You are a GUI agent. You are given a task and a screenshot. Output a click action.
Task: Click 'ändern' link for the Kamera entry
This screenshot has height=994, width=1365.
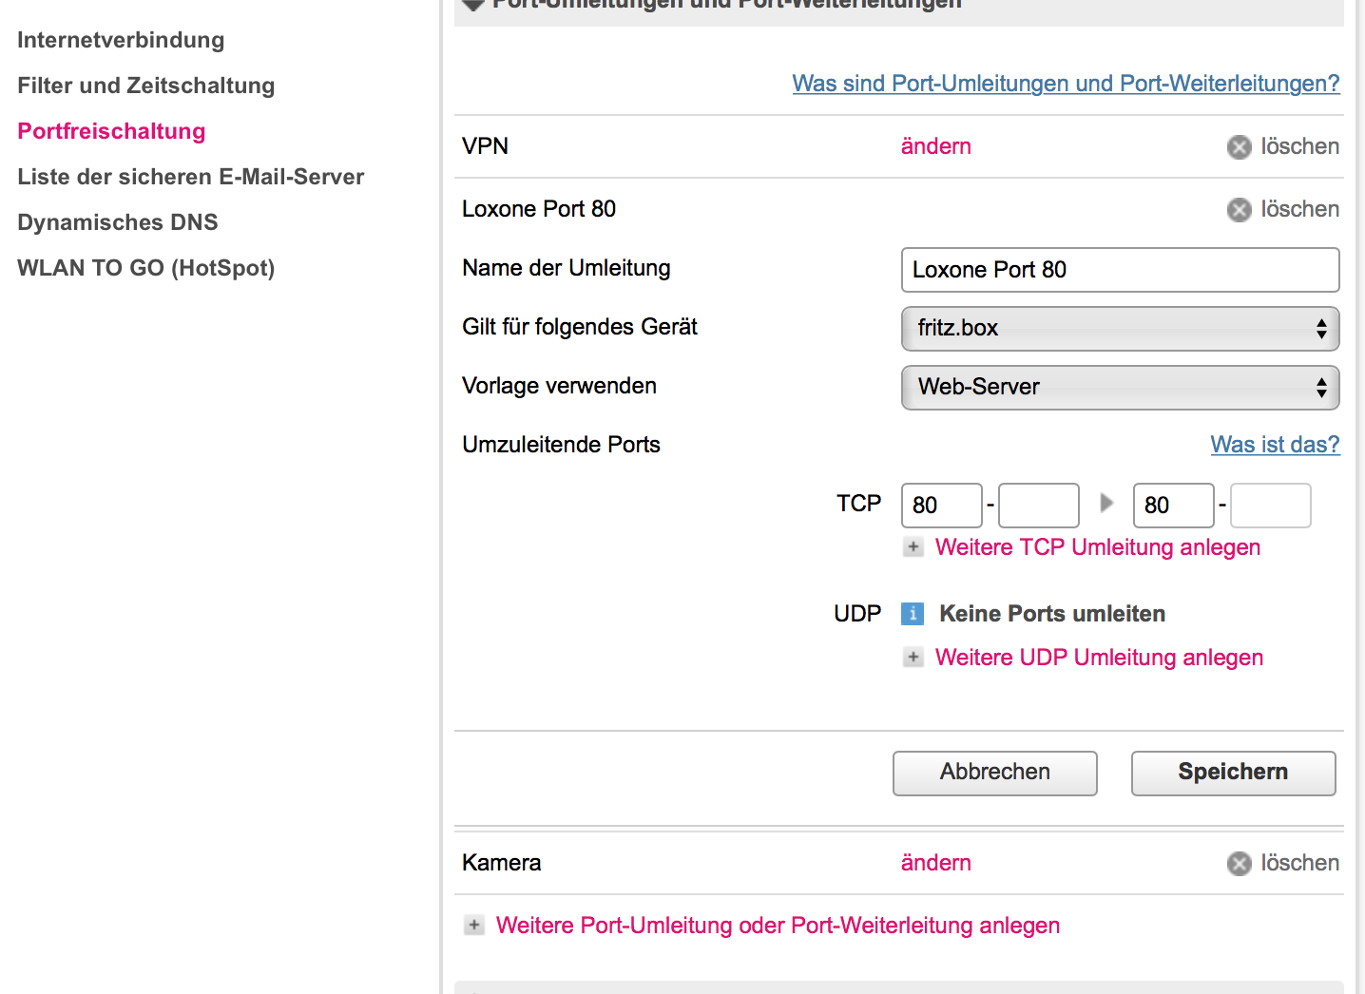coord(935,863)
